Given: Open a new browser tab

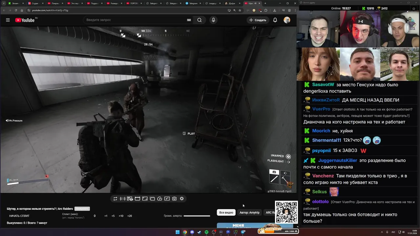Looking at the screenshot, I should [265, 3].
